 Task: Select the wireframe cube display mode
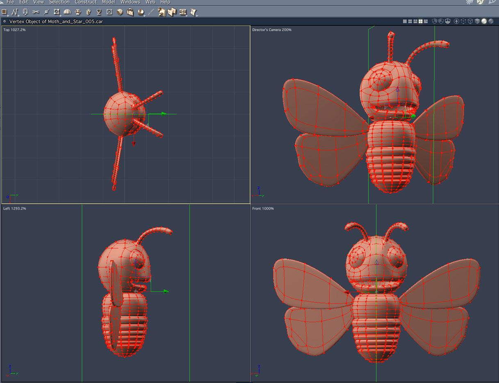[x=470, y=21]
